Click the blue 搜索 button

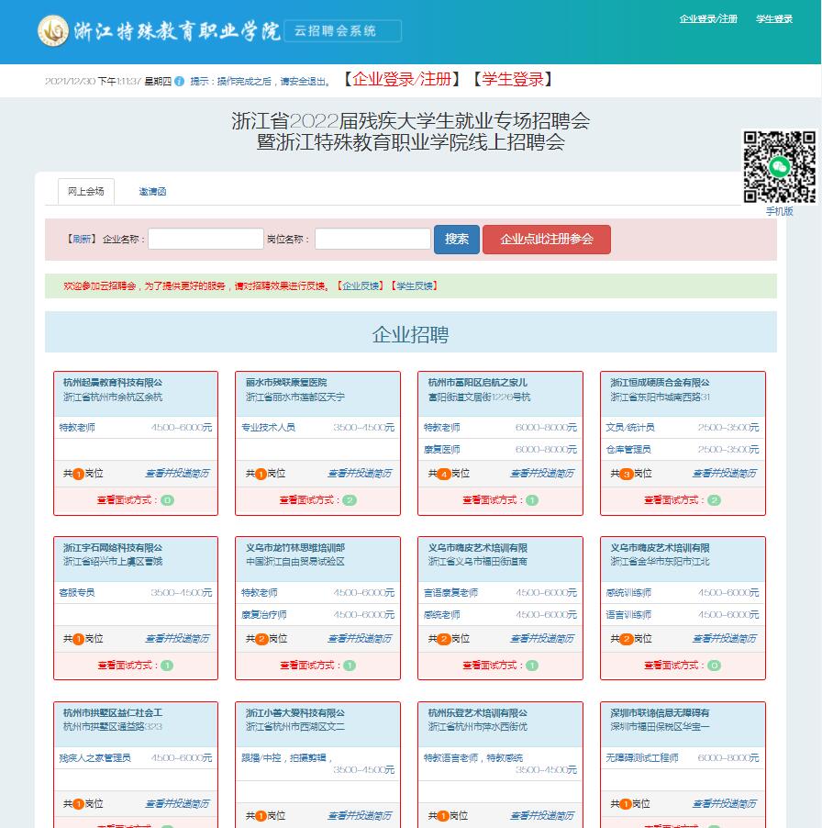pyautogui.click(x=457, y=240)
